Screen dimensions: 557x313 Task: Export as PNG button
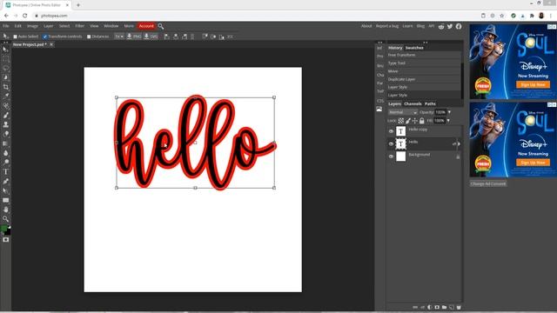click(x=134, y=37)
